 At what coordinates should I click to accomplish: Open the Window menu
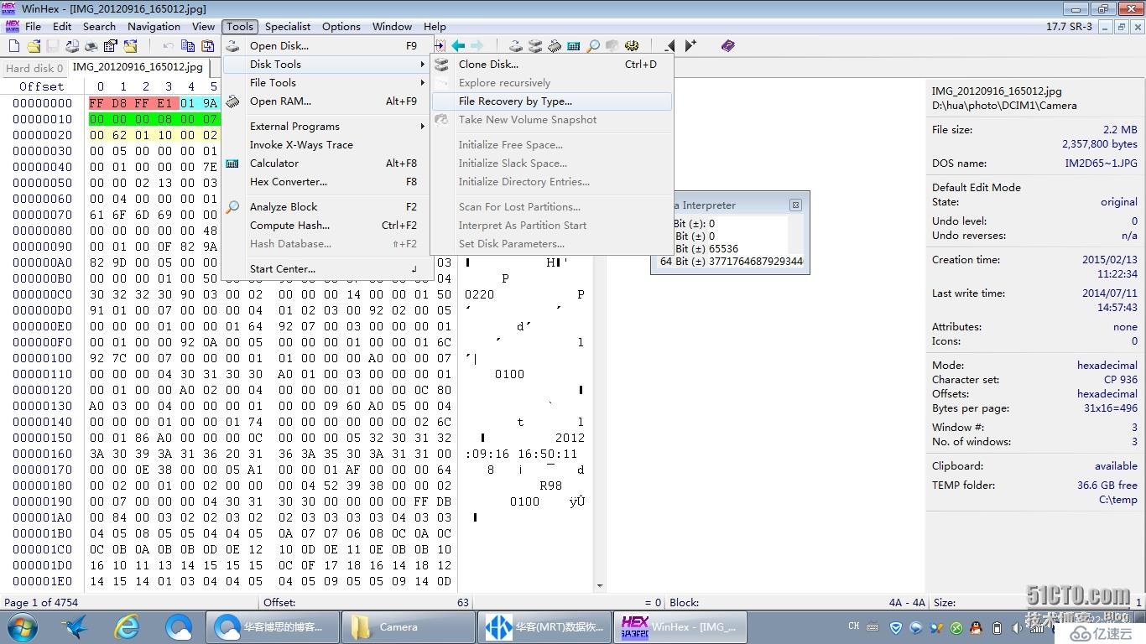tap(392, 27)
